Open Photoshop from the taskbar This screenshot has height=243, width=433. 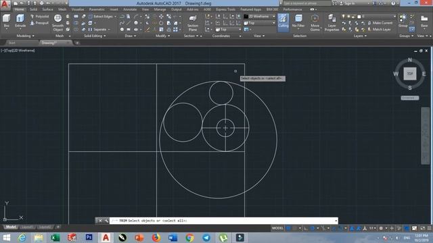(x=89, y=238)
